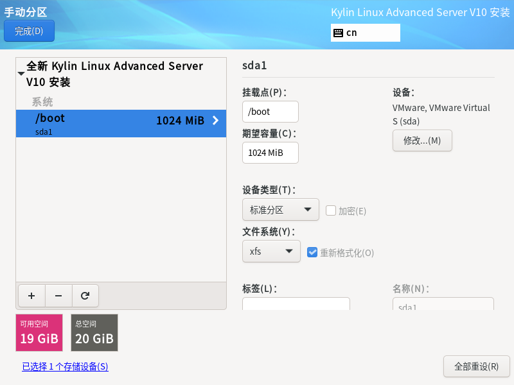Click the 总空间 20 GiB box

coord(94,332)
